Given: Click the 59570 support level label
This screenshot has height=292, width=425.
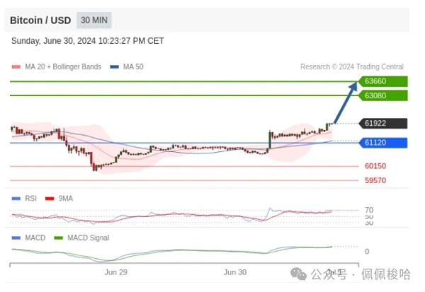Looking at the screenshot, I should pos(375,180).
